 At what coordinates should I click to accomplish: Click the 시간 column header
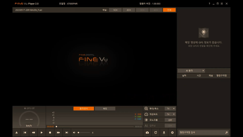tap(199, 76)
